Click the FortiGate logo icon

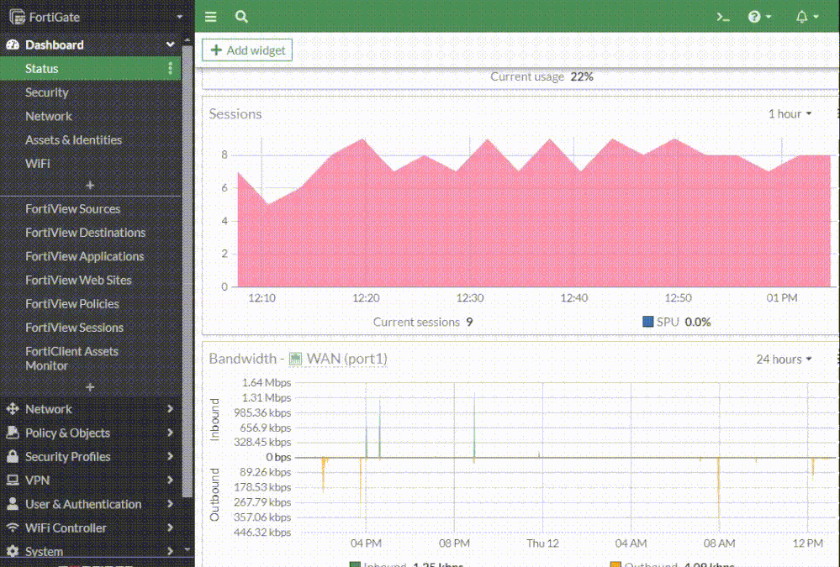[17, 17]
